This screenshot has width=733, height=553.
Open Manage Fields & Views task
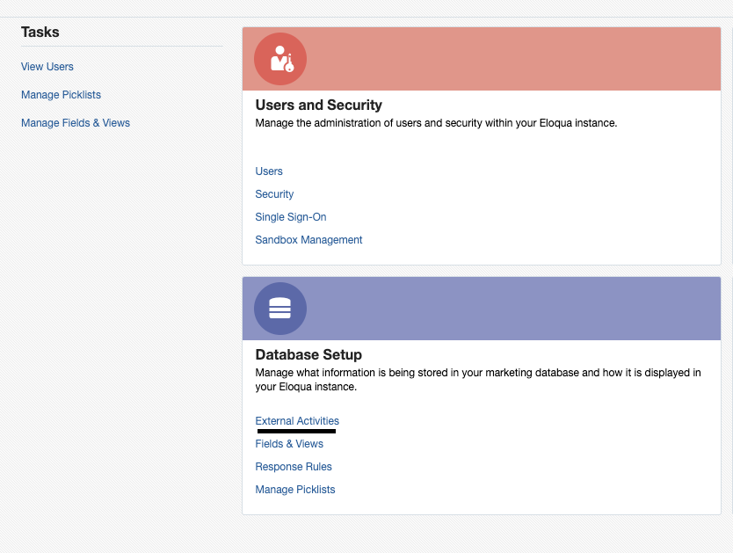[76, 123]
